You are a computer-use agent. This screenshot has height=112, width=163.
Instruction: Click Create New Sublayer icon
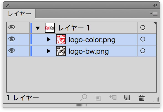click(x=113, y=97)
